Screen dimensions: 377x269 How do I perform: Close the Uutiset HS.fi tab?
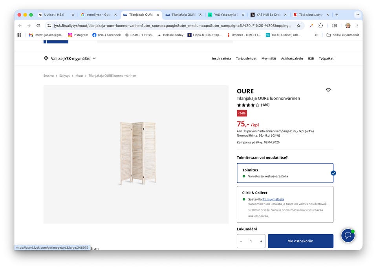point(73,14)
